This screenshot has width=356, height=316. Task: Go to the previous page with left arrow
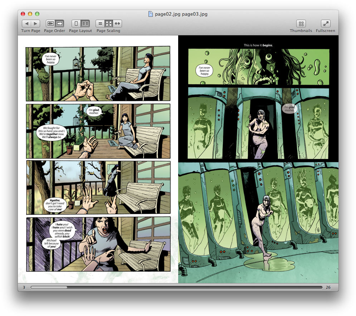[26, 24]
